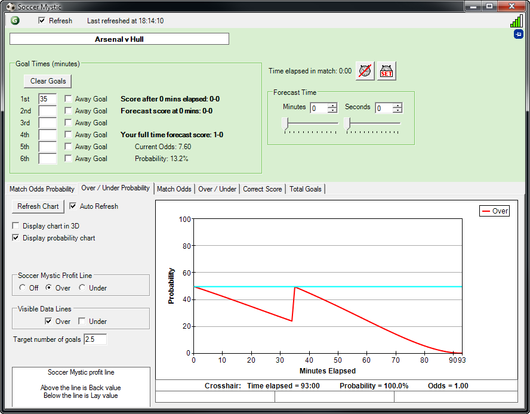The image size is (530, 414).
Task: Check Away Goal for the 3rd goal
Action: pyautogui.click(x=68, y=122)
